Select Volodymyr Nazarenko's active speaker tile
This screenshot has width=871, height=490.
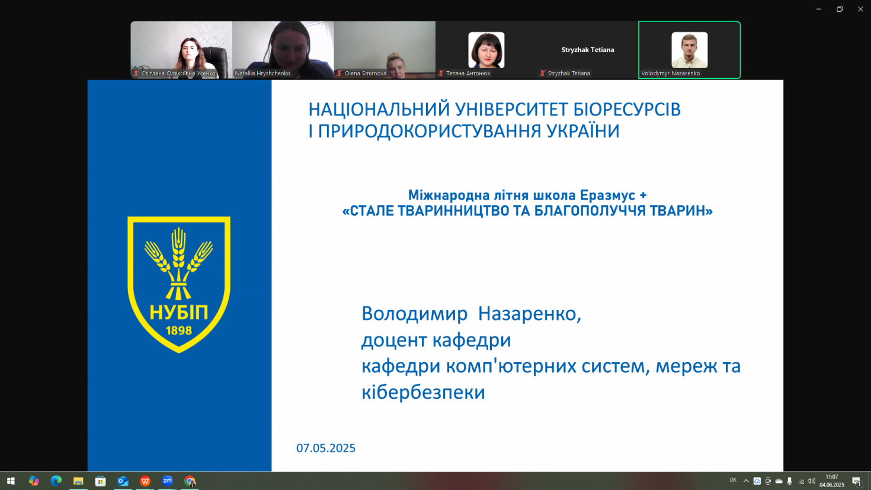click(689, 50)
